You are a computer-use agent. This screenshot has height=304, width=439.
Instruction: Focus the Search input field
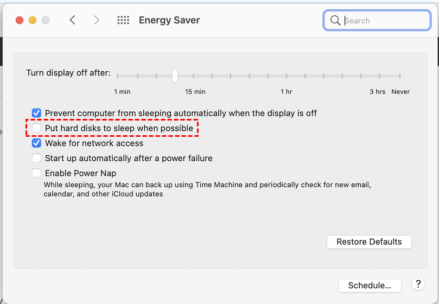(384, 21)
